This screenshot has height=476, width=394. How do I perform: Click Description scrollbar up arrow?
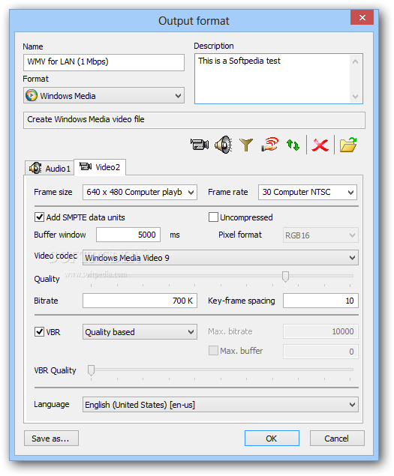(x=355, y=61)
